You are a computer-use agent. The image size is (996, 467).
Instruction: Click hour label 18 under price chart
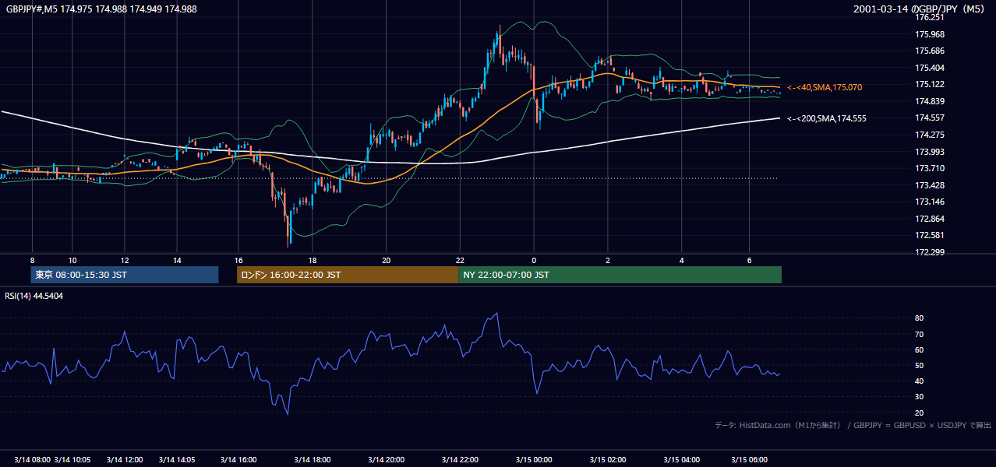(313, 260)
